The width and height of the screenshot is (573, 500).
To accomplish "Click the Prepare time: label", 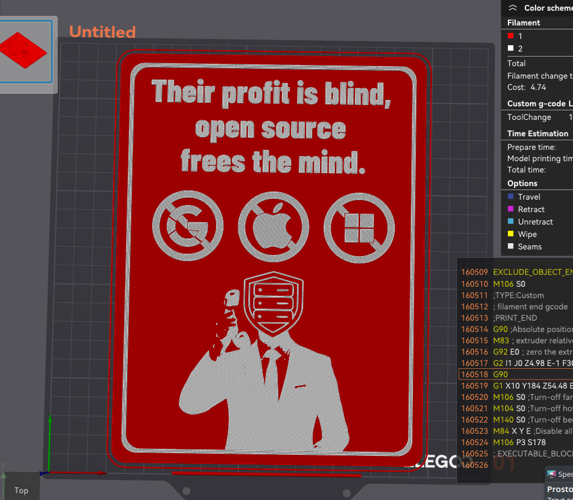I will coord(532,147).
